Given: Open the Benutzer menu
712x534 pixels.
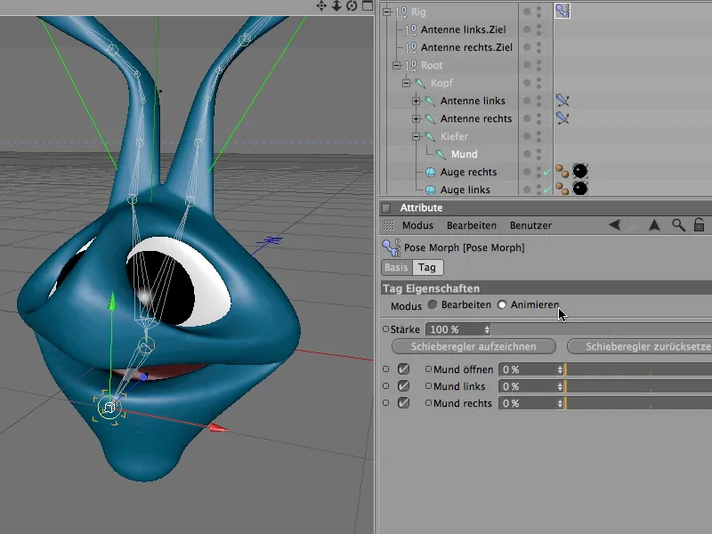Looking at the screenshot, I should [x=530, y=225].
